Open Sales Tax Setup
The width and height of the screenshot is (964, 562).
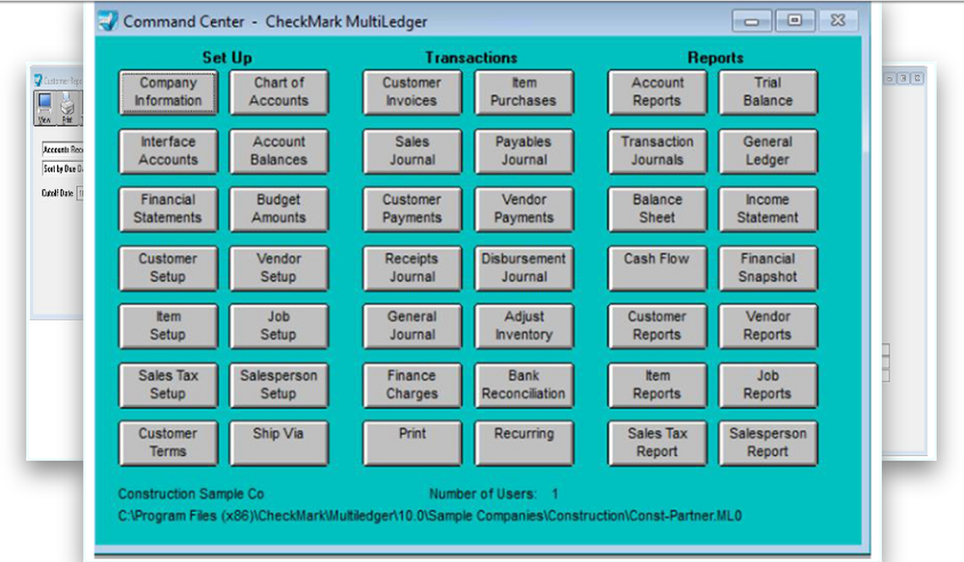(168, 385)
